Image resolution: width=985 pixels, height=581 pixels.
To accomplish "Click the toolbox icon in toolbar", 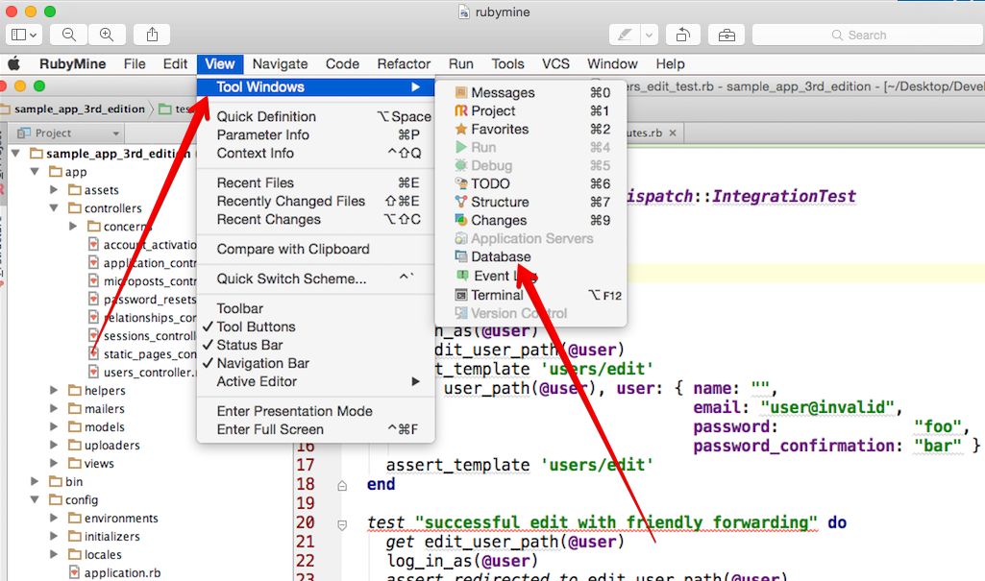I will 726,36.
